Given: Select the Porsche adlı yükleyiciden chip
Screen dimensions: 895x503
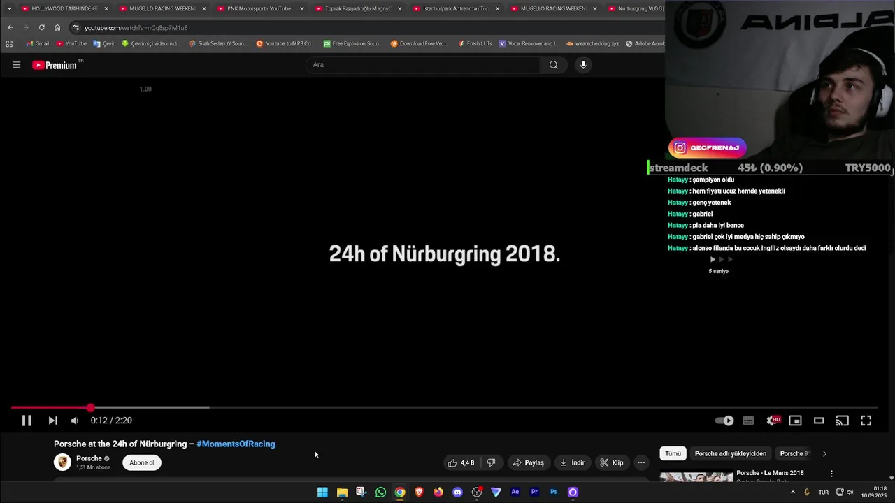Looking at the screenshot, I should click(731, 453).
